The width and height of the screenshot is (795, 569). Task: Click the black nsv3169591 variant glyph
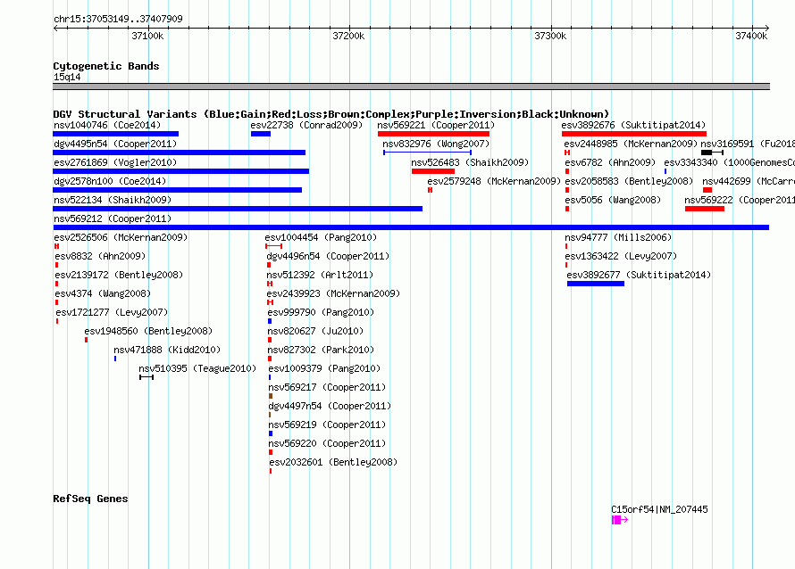(712, 153)
